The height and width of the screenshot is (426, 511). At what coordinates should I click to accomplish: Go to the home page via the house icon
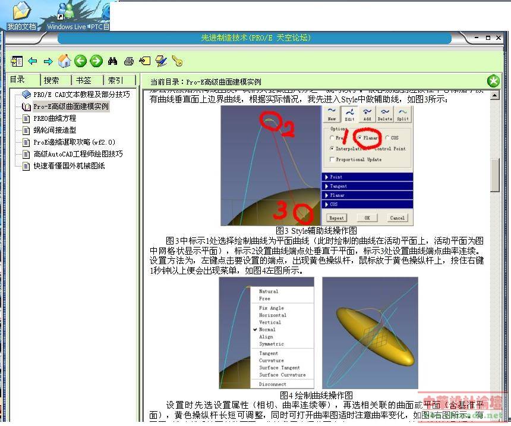click(x=64, y=61)
